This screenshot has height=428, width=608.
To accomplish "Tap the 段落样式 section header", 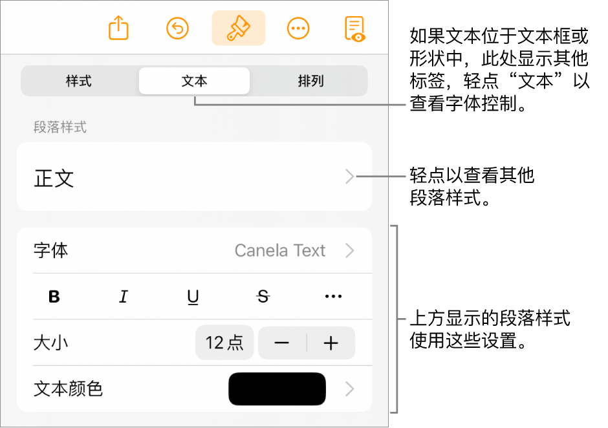I will [x=60, y=127].
